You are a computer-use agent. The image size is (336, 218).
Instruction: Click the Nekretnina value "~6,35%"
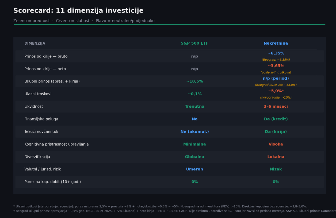[276, 53]
